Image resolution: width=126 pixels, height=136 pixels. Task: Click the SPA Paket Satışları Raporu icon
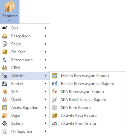point(54,100)
